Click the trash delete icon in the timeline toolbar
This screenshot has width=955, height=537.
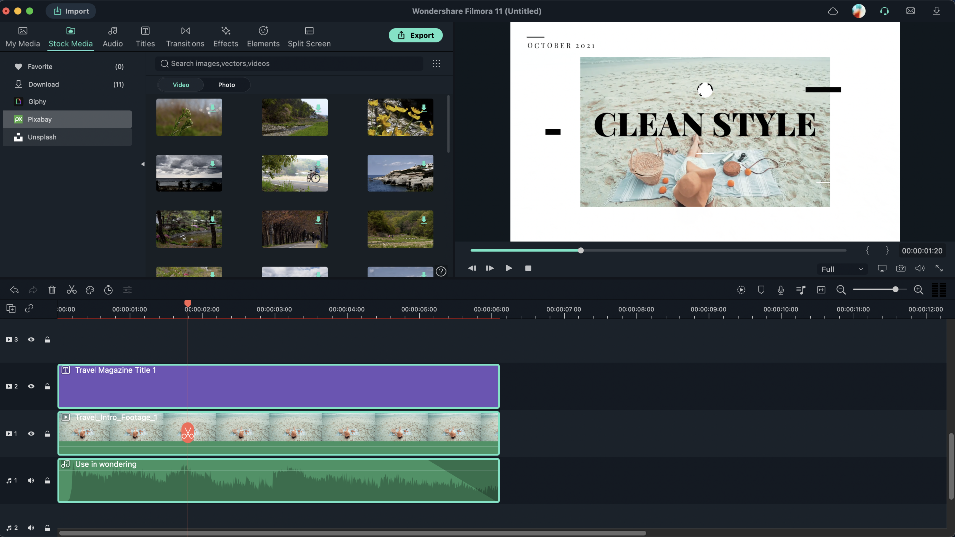[x=52, y=290]
